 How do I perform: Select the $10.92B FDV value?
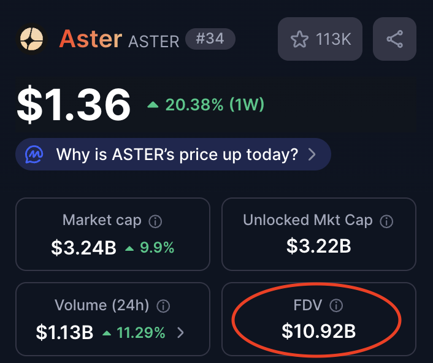click(318, 332)
